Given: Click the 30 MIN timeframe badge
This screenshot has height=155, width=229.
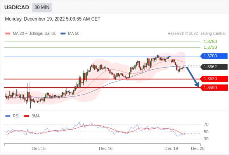Looking at the screenshot, I should point(42,7).
